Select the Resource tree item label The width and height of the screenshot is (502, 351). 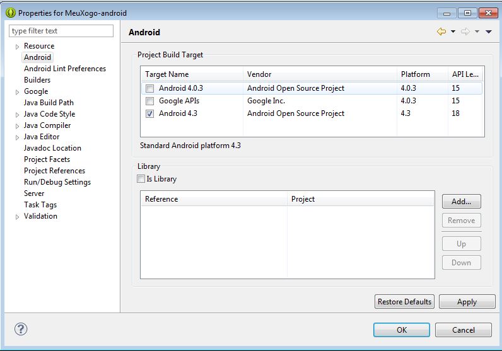pyautogui.click(x=39, y=46)
